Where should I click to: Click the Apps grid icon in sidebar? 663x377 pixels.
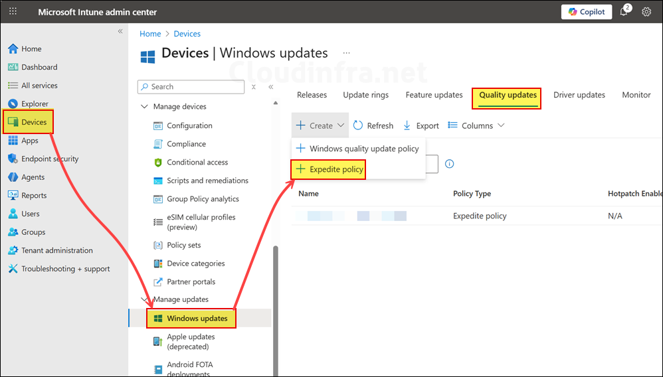click(x=13, y=140)
